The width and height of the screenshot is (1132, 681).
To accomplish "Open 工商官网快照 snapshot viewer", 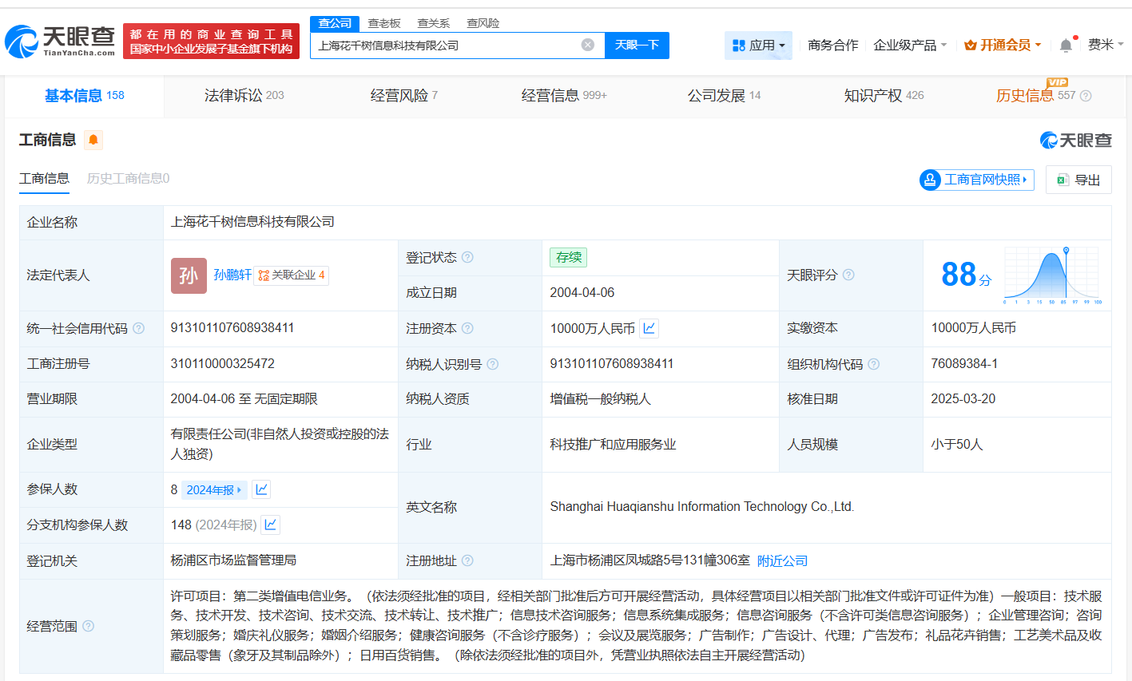I will tap(975, 180).
